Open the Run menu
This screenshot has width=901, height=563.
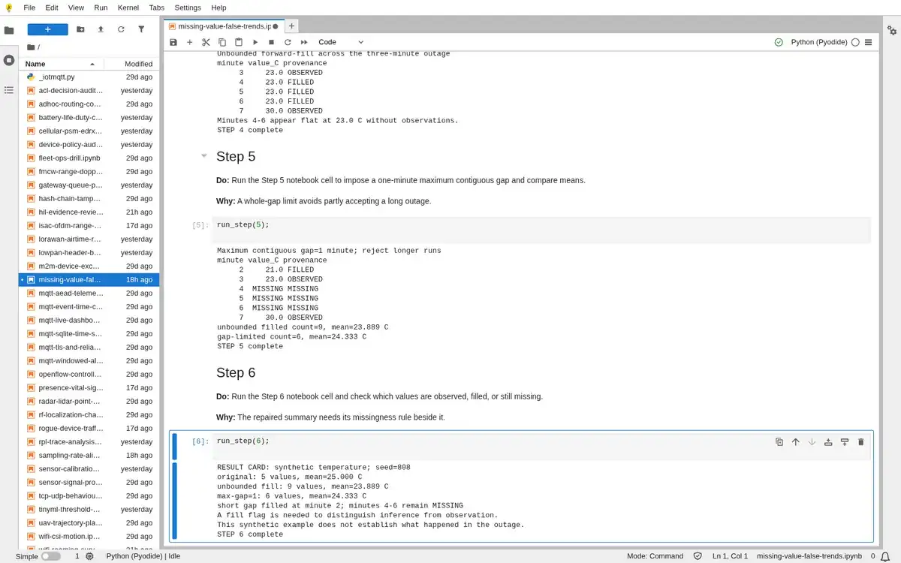tap(101, 8)
